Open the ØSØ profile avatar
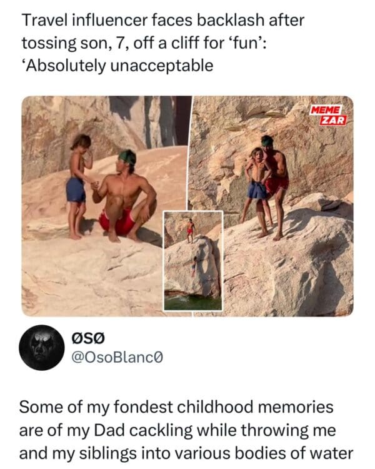Viewport: 375px width, 469px height. point(42,348)
